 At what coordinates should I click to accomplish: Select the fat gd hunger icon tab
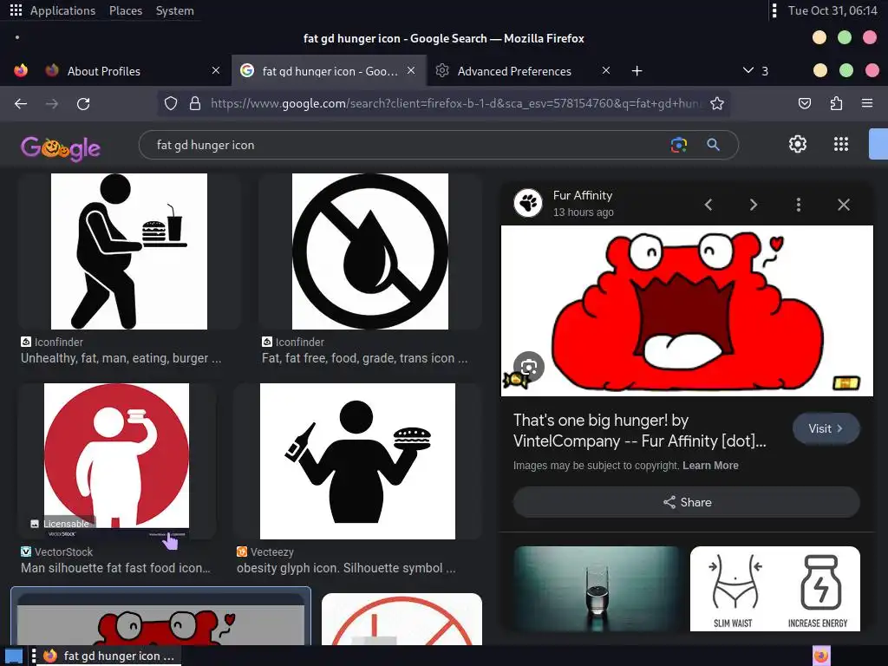pyautogui.click(x=330, y=71)
